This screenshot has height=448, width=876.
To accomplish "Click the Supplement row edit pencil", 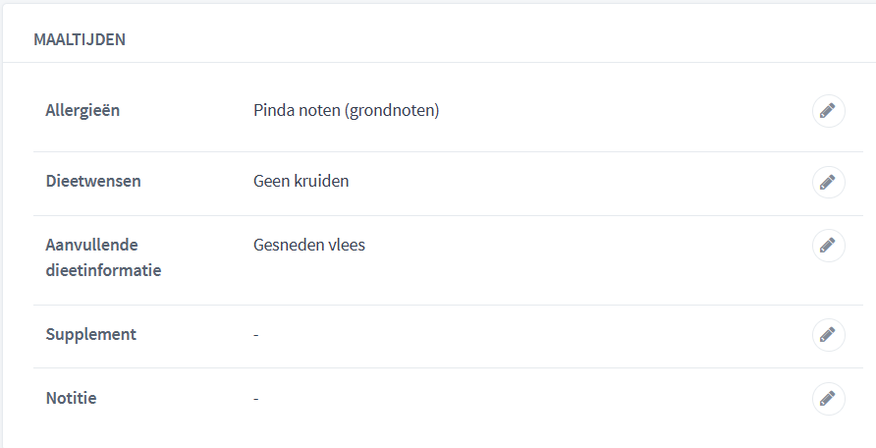I will [828, 335].
